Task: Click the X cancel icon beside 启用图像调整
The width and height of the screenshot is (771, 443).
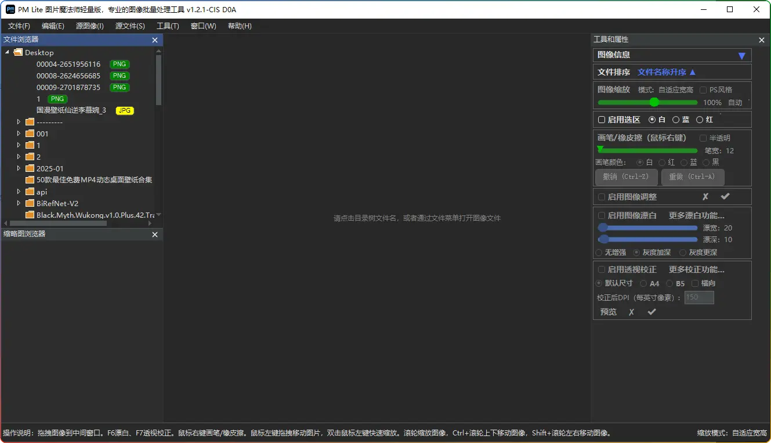Action: (705, 197)
